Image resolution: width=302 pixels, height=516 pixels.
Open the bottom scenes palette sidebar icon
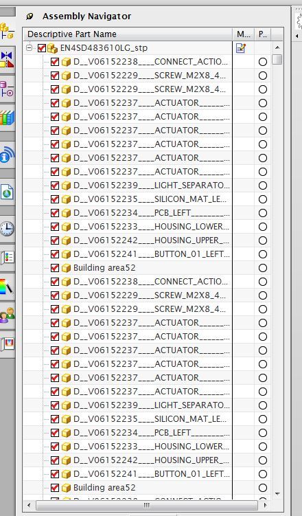(7, 344)
